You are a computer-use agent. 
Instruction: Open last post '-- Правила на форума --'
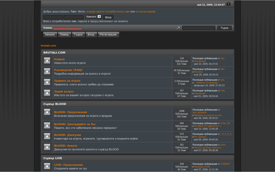[x=207, y=83]
